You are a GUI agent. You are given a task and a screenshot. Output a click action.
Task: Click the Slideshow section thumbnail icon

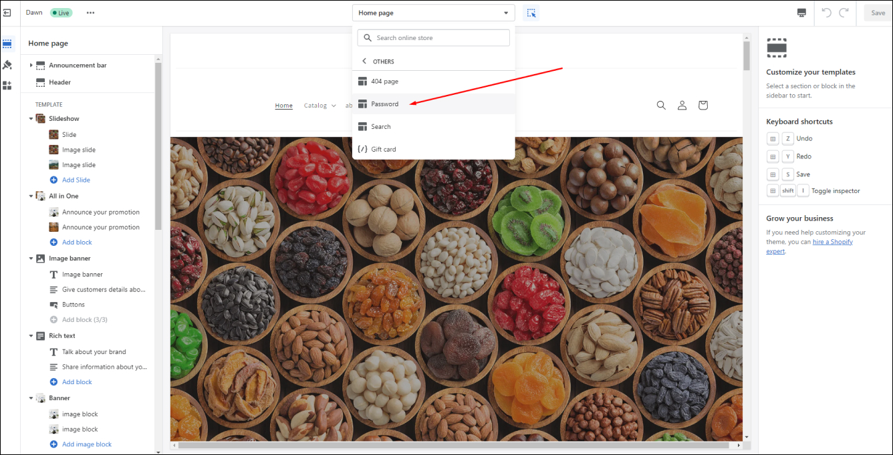tap(41, 119)
